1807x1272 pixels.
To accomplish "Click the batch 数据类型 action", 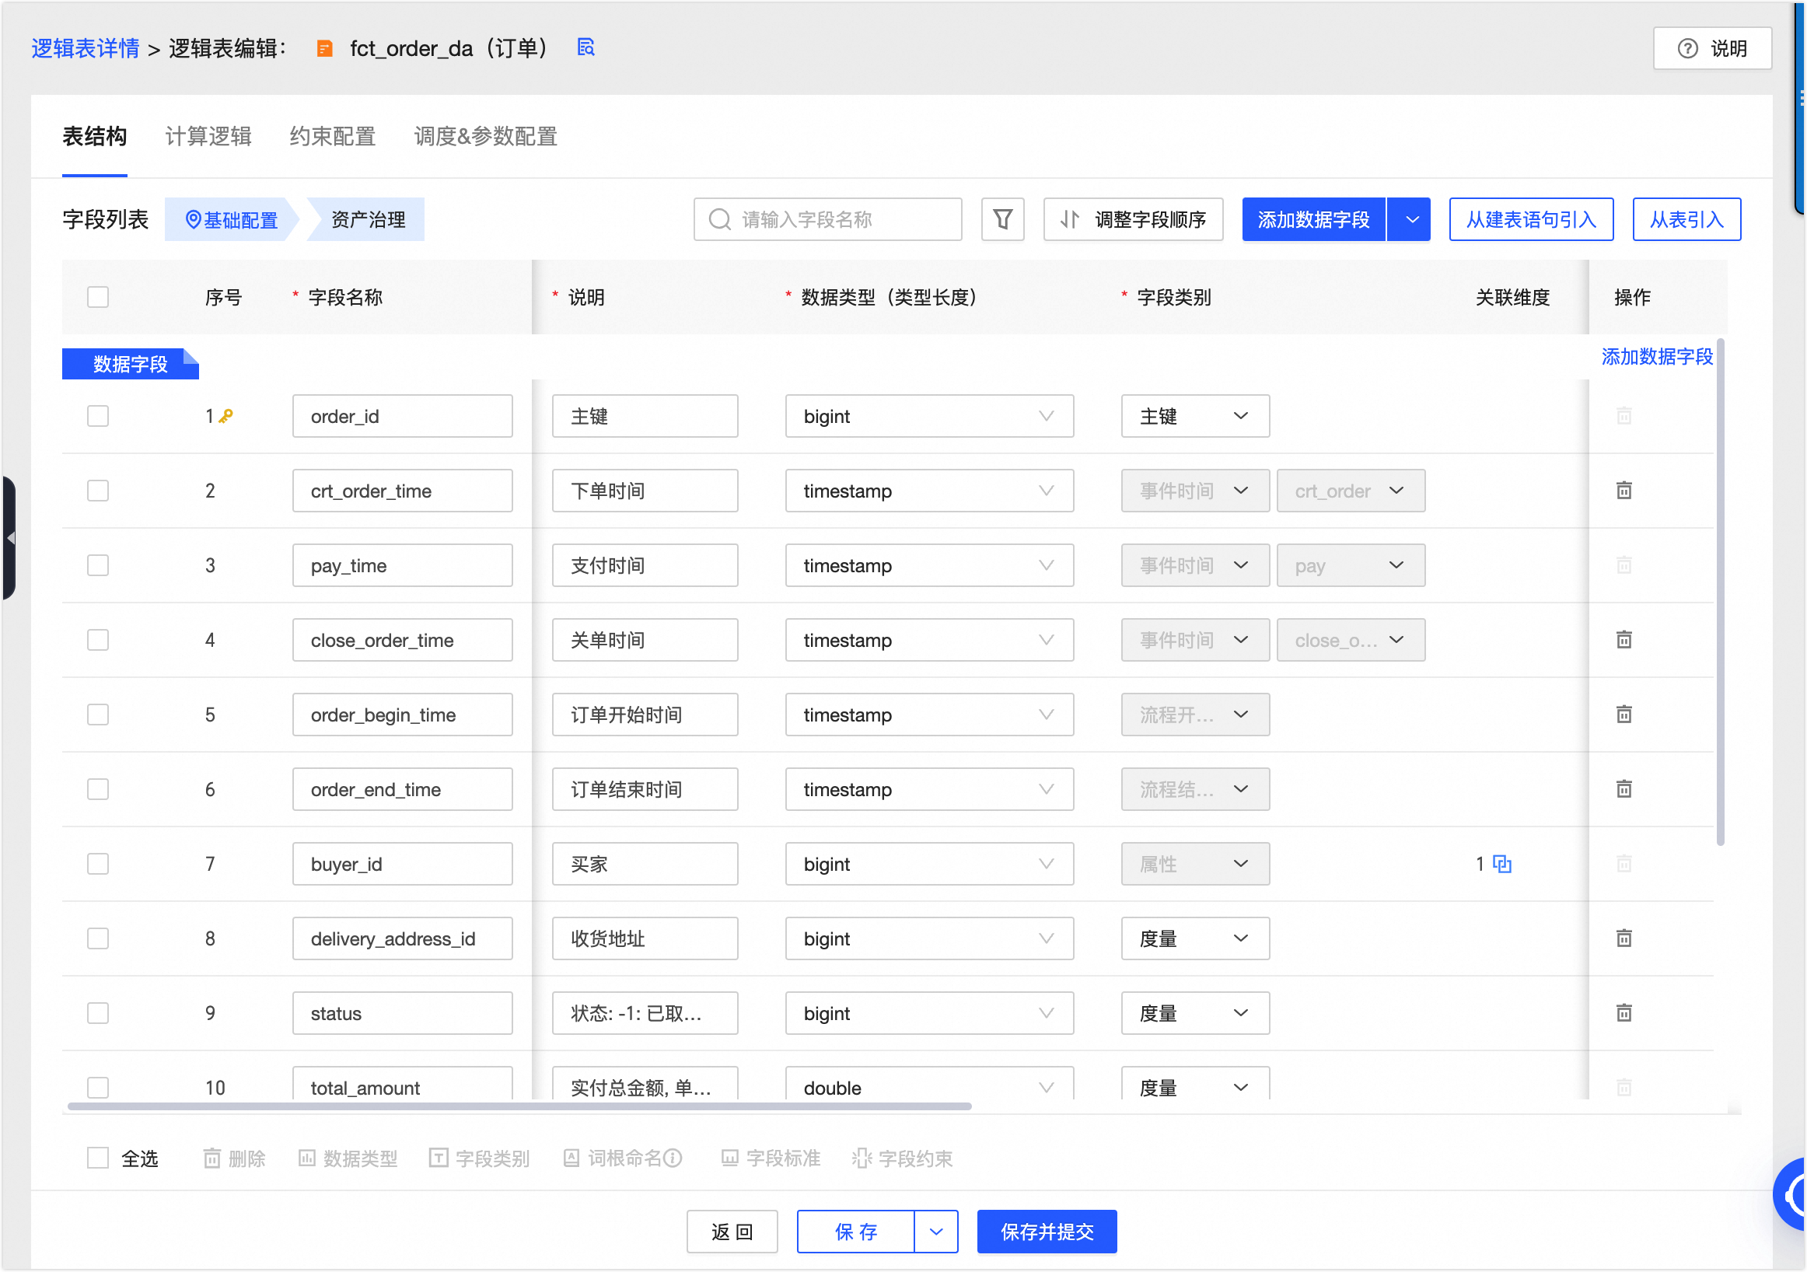I will pyautogui.click(x=347, y=1158).
